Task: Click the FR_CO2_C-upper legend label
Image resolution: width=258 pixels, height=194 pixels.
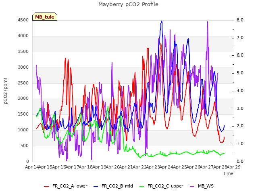Action: pyautogui.click(x=165, y=186)
